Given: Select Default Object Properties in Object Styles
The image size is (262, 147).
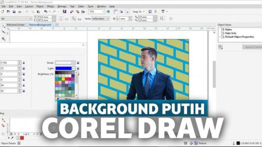Looking at the screenshot, I should point(239,37).
